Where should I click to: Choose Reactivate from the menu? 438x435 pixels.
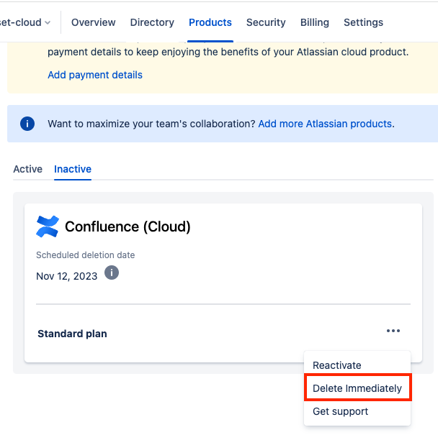click(x=337, y=365)
